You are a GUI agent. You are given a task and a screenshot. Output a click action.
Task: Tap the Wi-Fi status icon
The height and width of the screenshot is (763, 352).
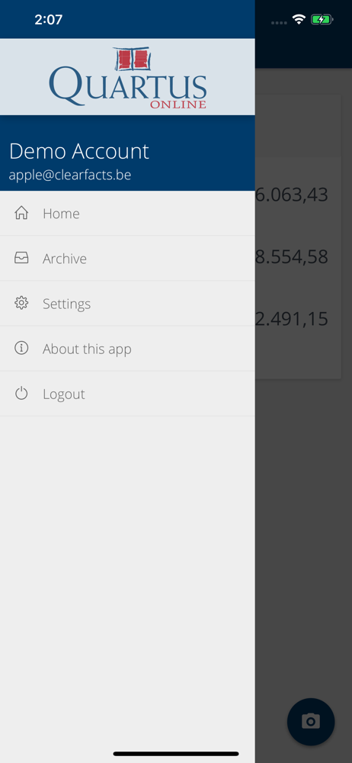click(299, 20)
